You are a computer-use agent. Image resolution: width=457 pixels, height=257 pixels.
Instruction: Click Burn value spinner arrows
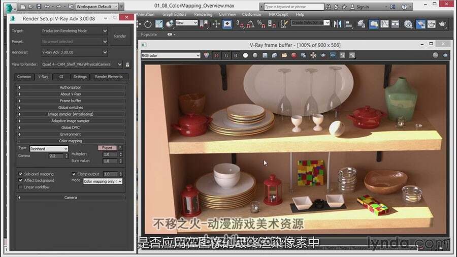[x=121, y=161]
